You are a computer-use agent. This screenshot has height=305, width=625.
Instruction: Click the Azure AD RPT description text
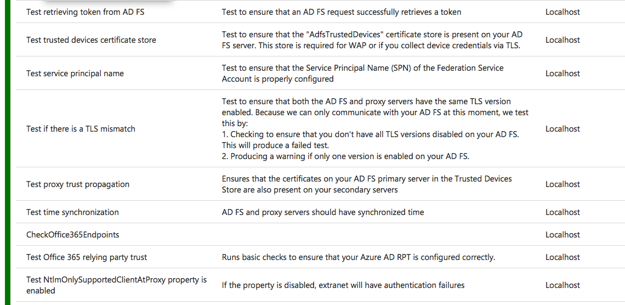[x=359, y=257]
